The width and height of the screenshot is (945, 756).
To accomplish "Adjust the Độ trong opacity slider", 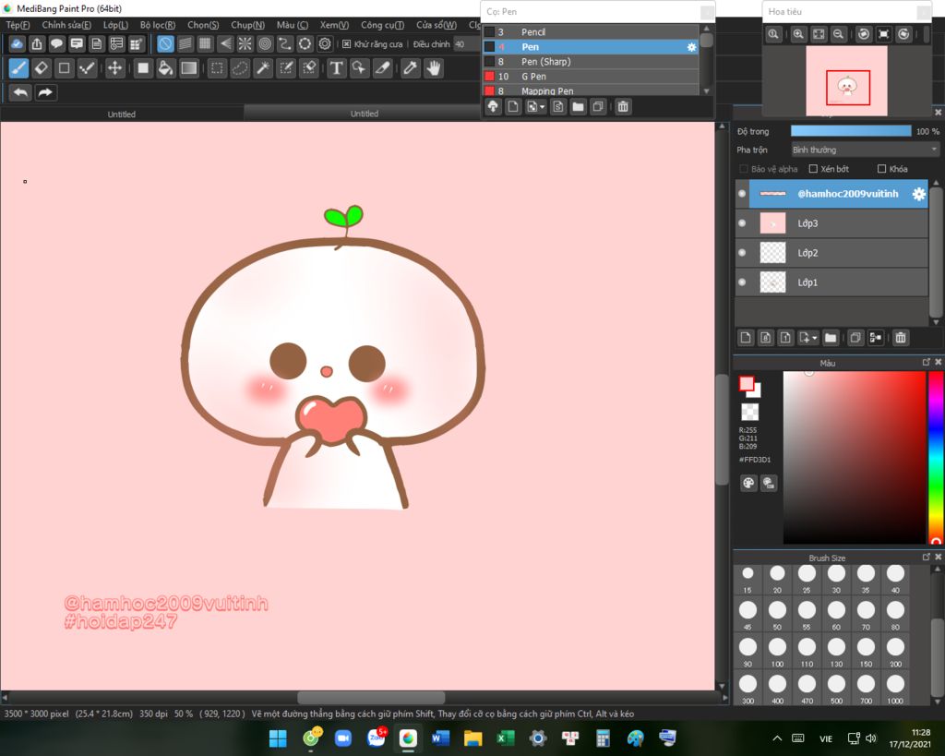I will pyautogui.click(x=850, y=131).
